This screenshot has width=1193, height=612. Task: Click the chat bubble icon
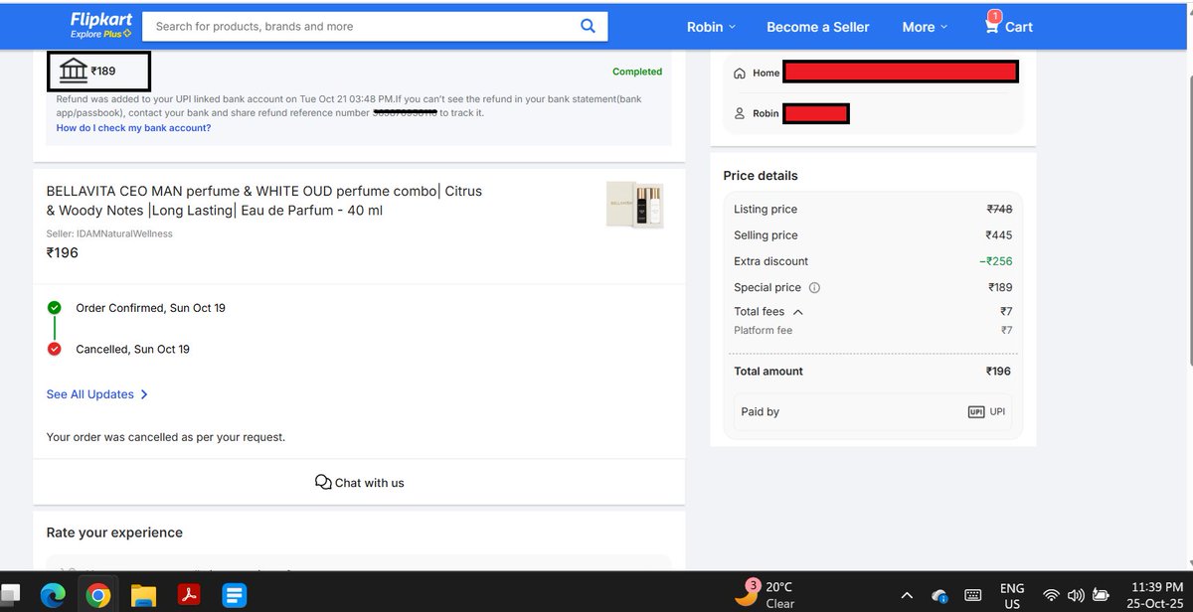coord(322,482)
